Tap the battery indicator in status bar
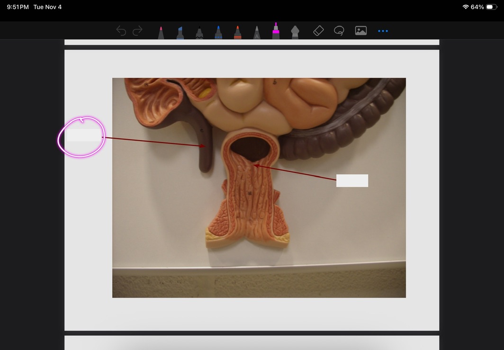 pos(492,7)
